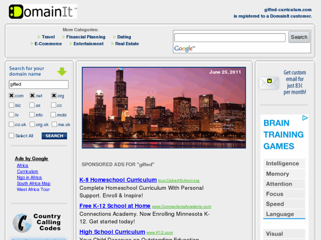
Task: Select Speed in the brain games ad
Action: pos(284,204)
